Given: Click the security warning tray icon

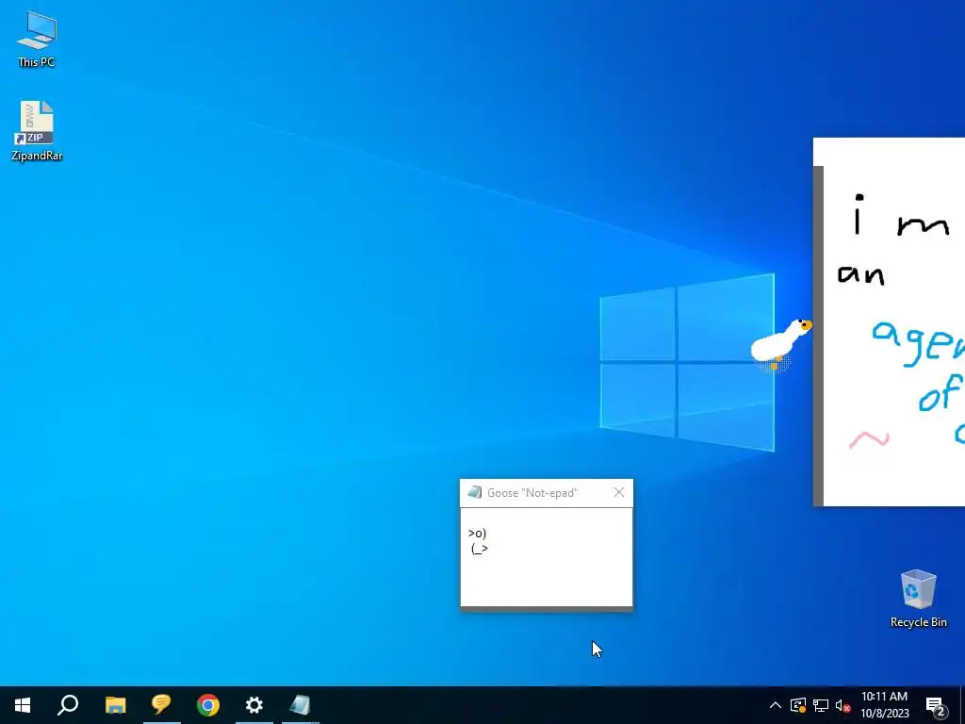Looking at the screenshot, I should [x=798, y=705].
